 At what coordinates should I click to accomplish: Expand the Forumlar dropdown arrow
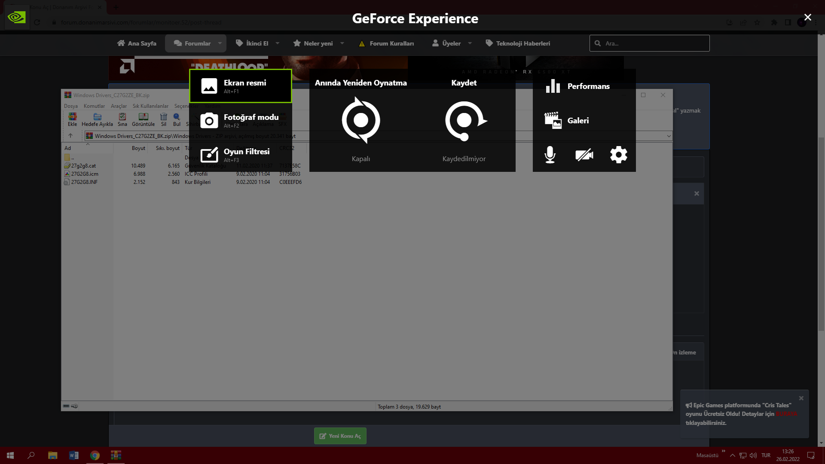tap(220, 43)
